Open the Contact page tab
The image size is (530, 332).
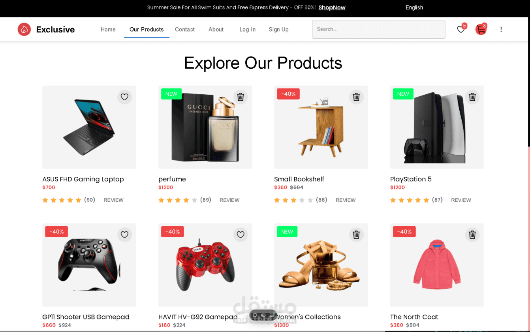(x=185, y=30)
